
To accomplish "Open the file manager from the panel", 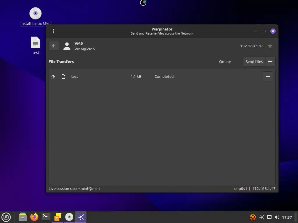I will point(23,217).
